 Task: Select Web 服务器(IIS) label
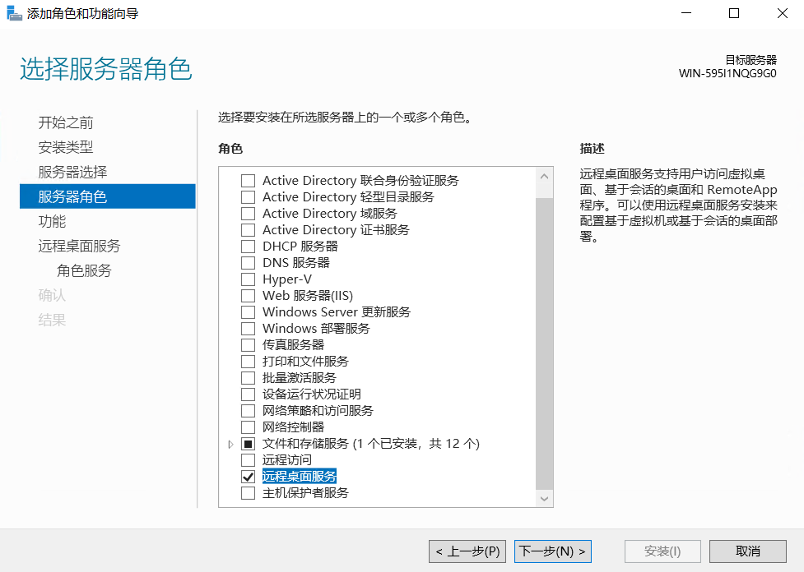[308, 296]
